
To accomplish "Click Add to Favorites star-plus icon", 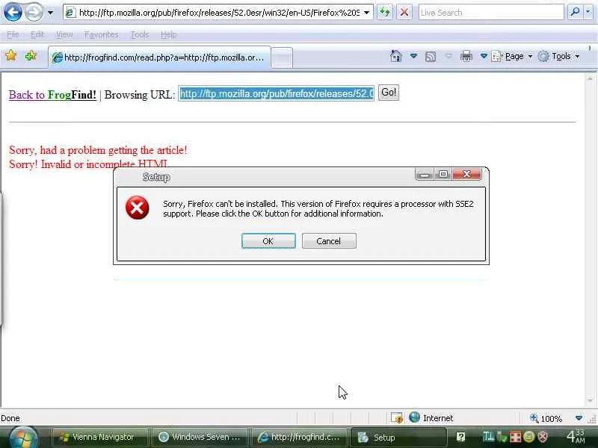I will click(31, 55).
